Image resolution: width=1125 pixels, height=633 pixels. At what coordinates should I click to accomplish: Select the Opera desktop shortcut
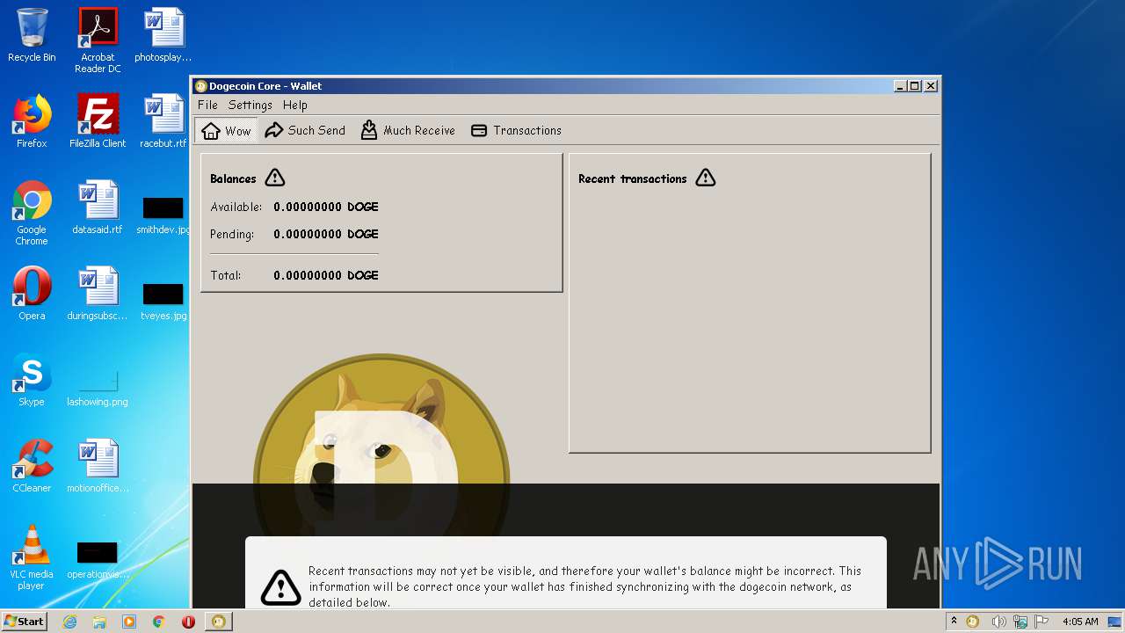point(32,294)
